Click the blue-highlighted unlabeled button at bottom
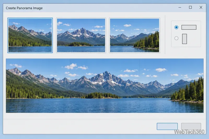The image size is (209, 139). pyautogui.click(x=167, y=126)
